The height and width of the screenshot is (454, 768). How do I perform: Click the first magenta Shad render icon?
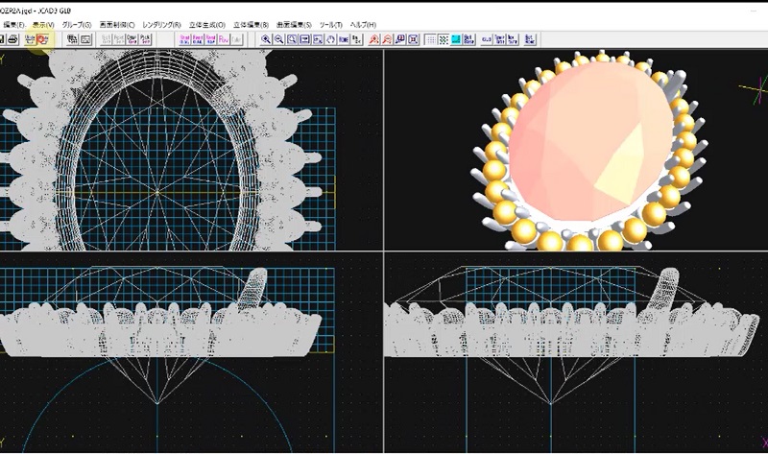tap(184, 39)
